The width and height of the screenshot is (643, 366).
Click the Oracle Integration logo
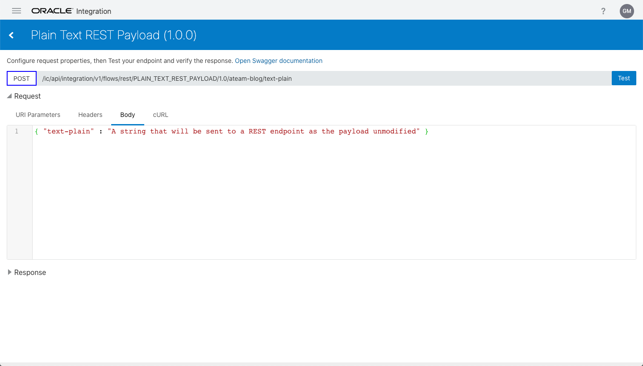click(71, 11)
